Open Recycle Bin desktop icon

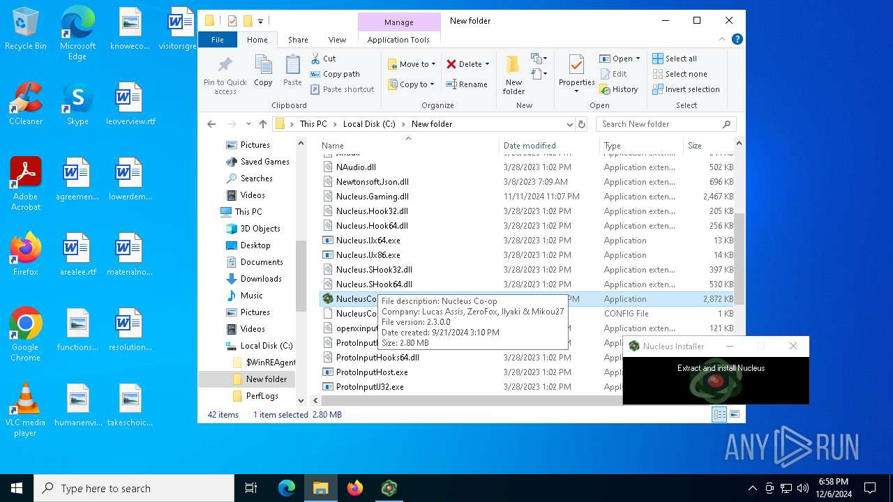26,29
